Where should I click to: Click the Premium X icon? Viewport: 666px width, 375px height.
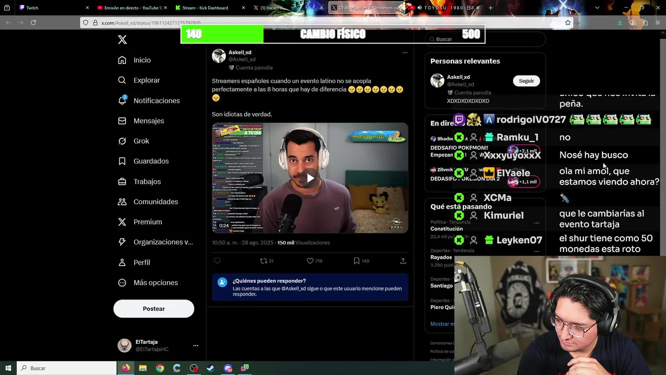point(122,222)
